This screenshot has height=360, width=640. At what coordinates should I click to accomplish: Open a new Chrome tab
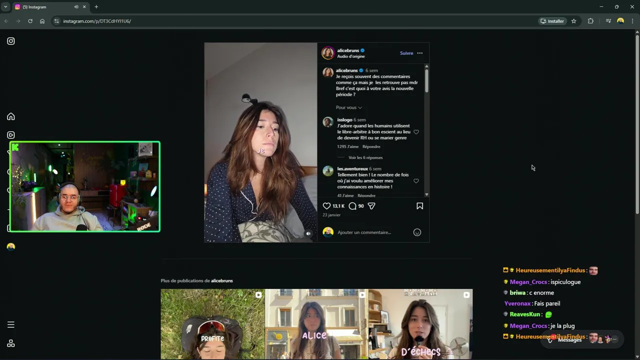coord(96,7)
